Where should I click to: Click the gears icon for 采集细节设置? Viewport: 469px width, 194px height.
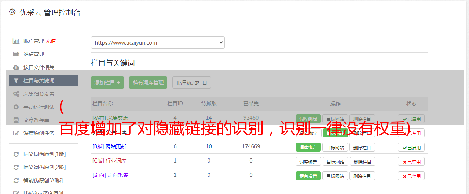pyautogui.click(x=16, y=94)
